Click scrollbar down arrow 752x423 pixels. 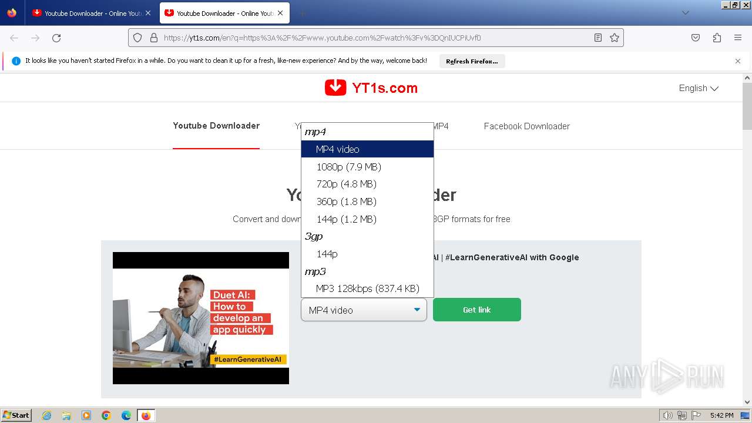(x=747, y=402)
